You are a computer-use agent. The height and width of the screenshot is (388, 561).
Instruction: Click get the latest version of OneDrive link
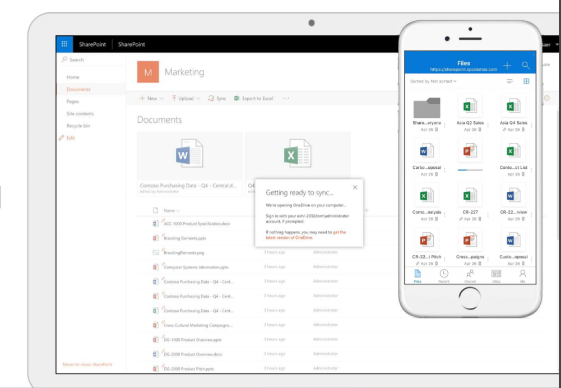coord(306,235)
